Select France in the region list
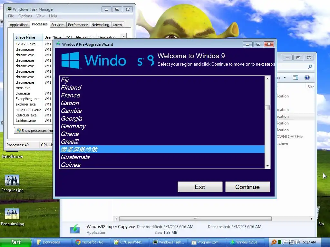Viewport: 330px width, 247px height. pos(162,95)
